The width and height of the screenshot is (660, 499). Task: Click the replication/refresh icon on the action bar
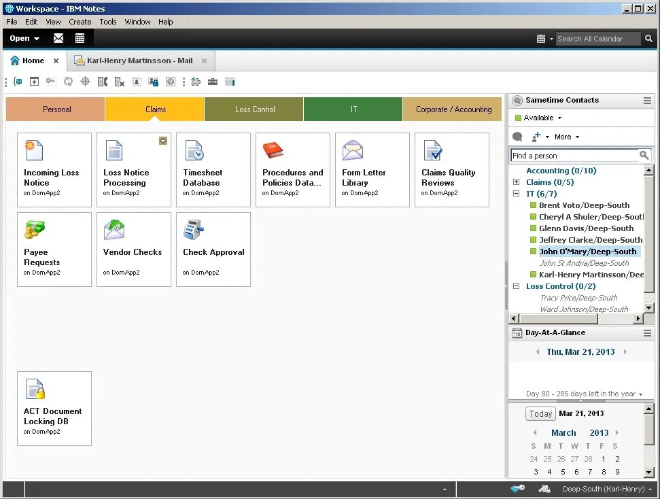(x=67, y=82)
